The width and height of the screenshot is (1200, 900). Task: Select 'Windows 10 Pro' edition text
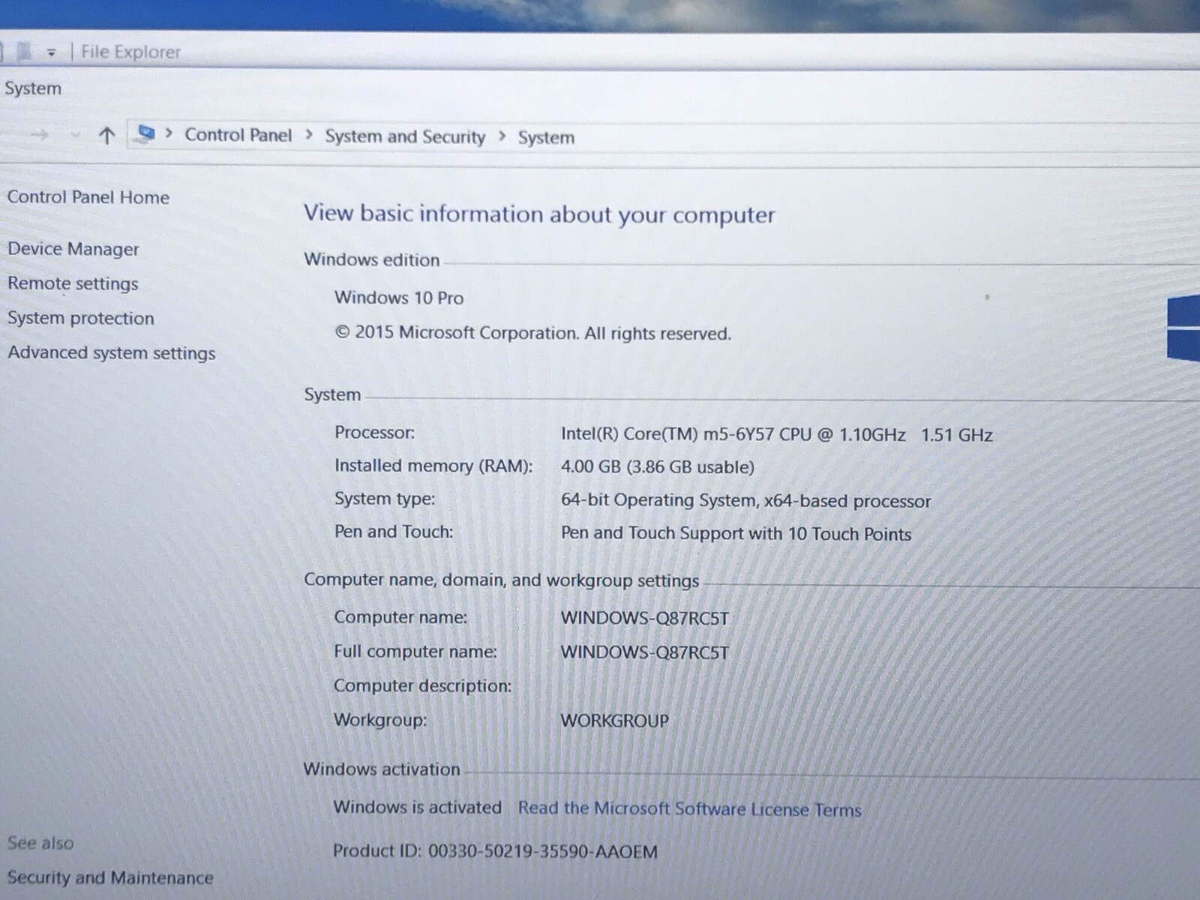click(x=399, y=298)
